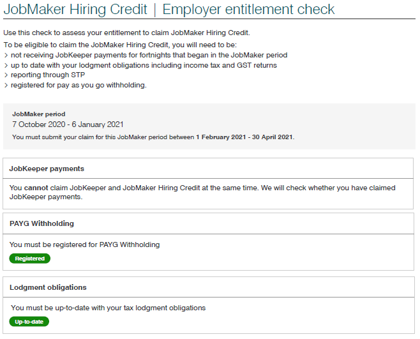The width and height of the screenshot is (420, 339).
Task: Click the chevron beside 'registered for pay as you go'
Action: (x=6, y=85)
